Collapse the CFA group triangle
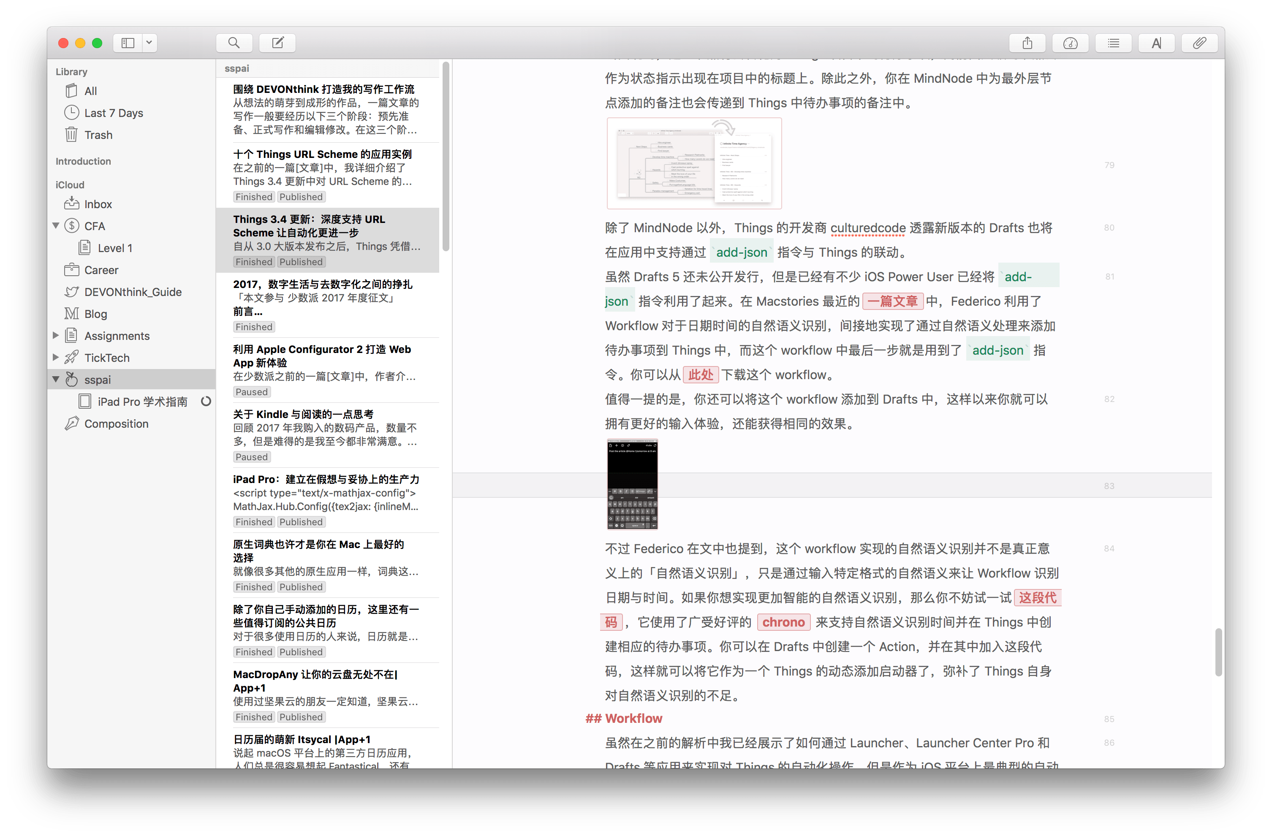Image resolution: width=1272 pixels, height=836 pixels. [56, 226]
